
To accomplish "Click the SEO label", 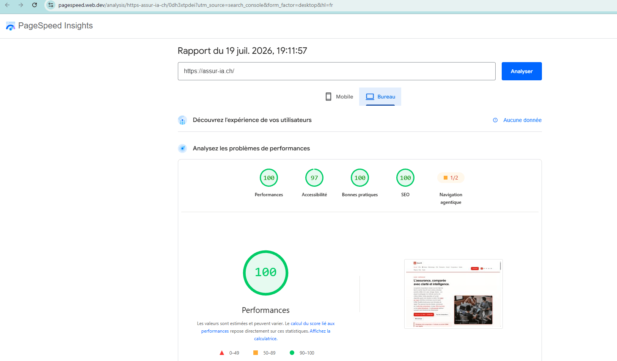I will click(405, 195).
